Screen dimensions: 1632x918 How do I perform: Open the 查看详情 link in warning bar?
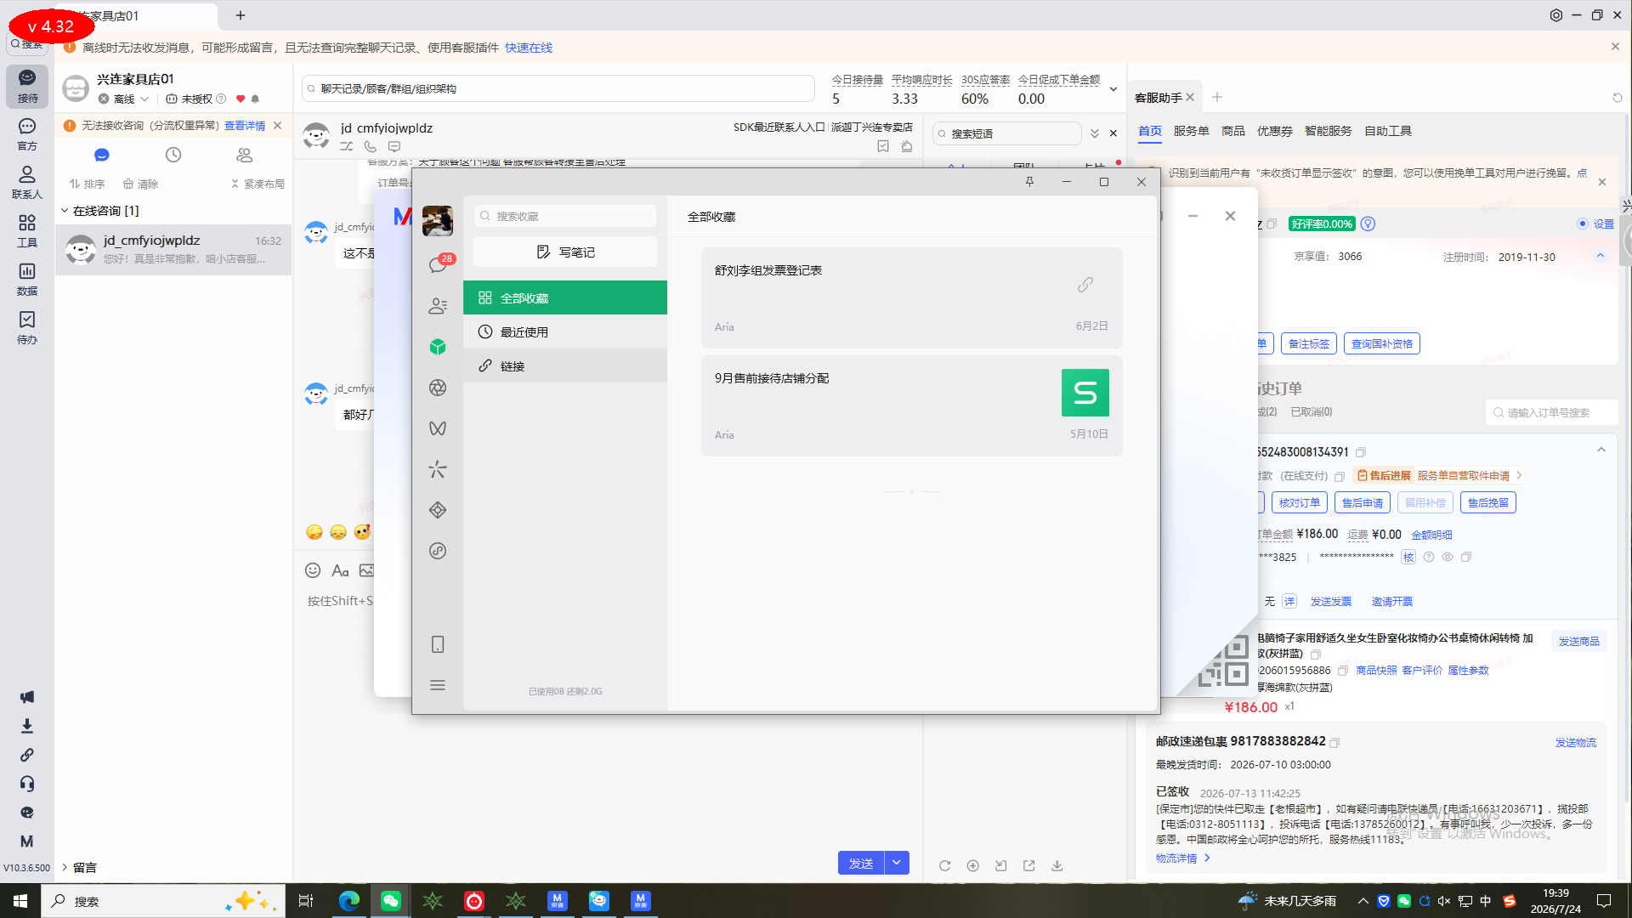point(245,126)
